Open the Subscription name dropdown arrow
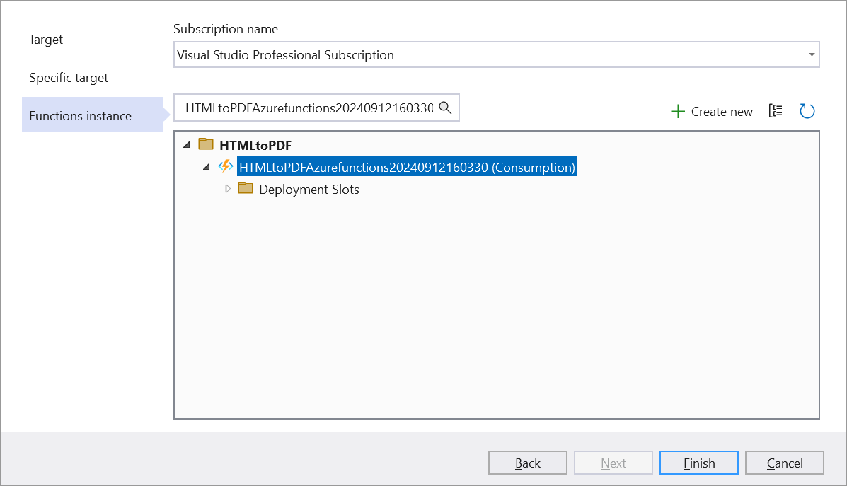Viewport: 847px width, 486px height. pos(811,55)
